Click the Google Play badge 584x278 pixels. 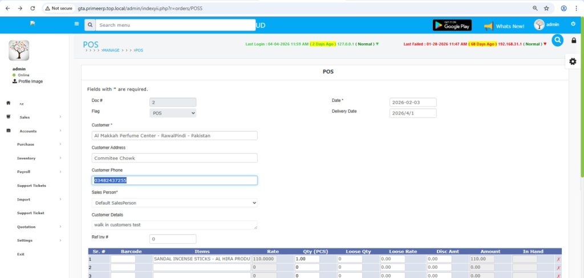pos(452,25)
